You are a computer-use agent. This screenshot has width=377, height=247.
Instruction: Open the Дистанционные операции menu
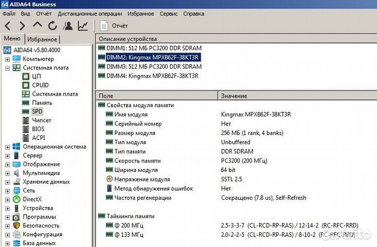pos(90,14)
